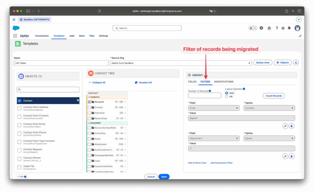
Task: Open the Contains Option dropdown
Action: tap(269, 108)
